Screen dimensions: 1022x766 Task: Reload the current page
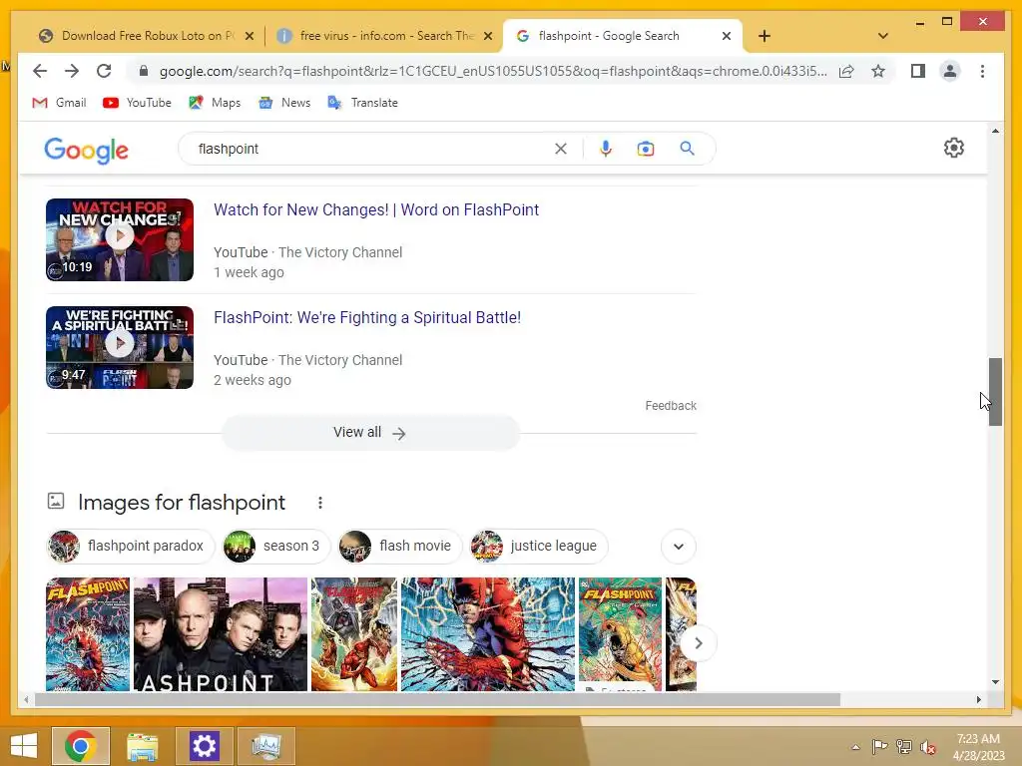point(104,71)
